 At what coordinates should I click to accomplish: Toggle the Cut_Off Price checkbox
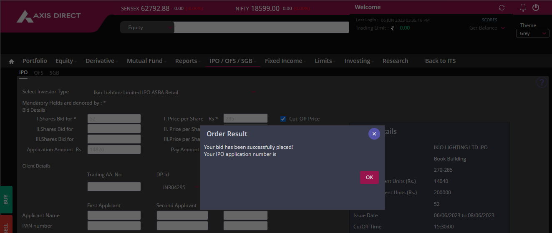click(283, 119)
